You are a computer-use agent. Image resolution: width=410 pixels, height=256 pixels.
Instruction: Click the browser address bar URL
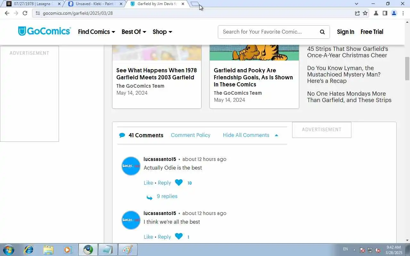pyautogui.click(x=78, y=13)
